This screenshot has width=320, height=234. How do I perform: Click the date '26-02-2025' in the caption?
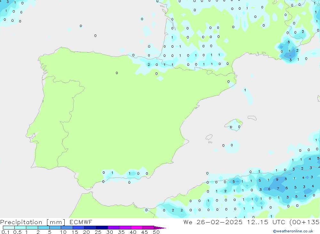pos(220,222)
